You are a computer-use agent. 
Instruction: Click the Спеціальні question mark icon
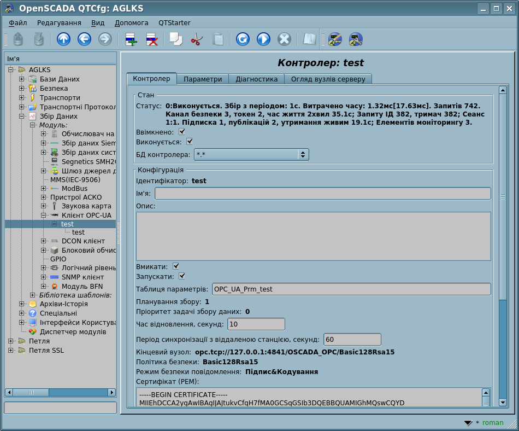pos(32,313)
